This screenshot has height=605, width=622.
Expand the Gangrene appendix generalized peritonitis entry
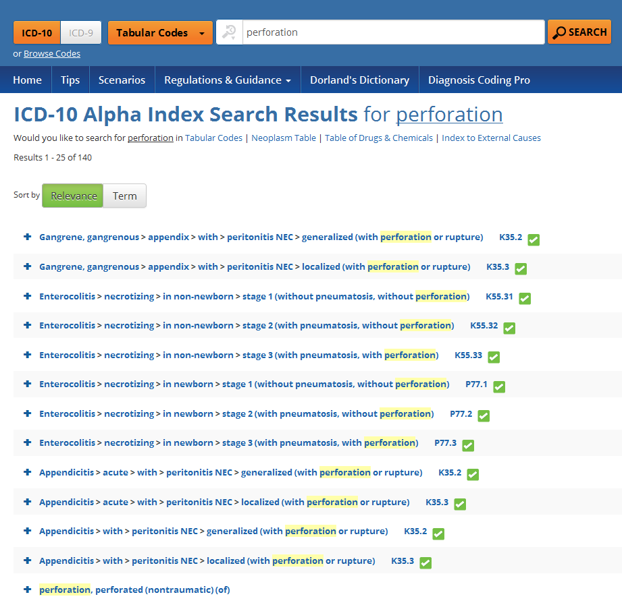coord(28,237)
